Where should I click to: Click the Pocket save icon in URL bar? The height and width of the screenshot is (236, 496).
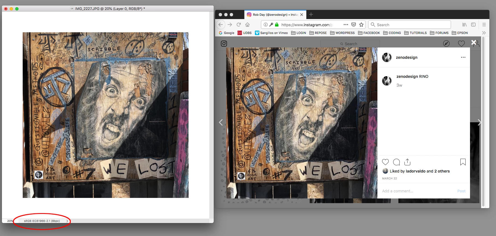(354, 25)
